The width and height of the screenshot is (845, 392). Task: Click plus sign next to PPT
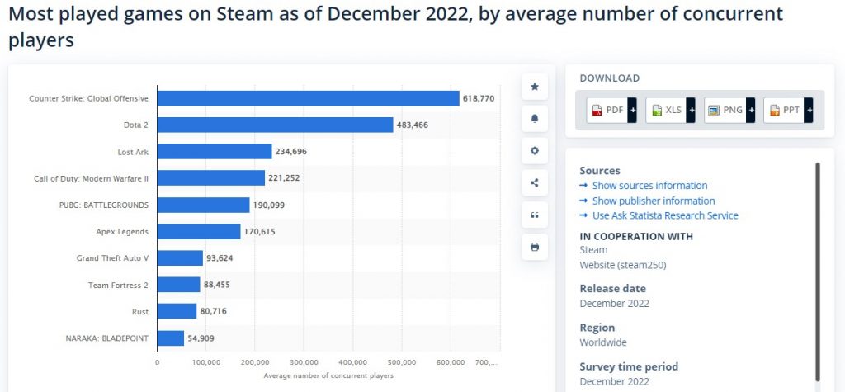(x=809, y=110)
